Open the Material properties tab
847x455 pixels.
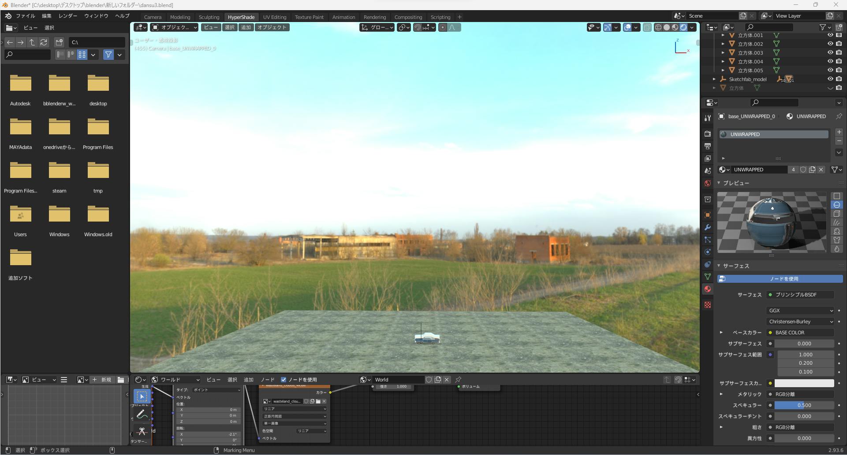[x=708, y=289]
